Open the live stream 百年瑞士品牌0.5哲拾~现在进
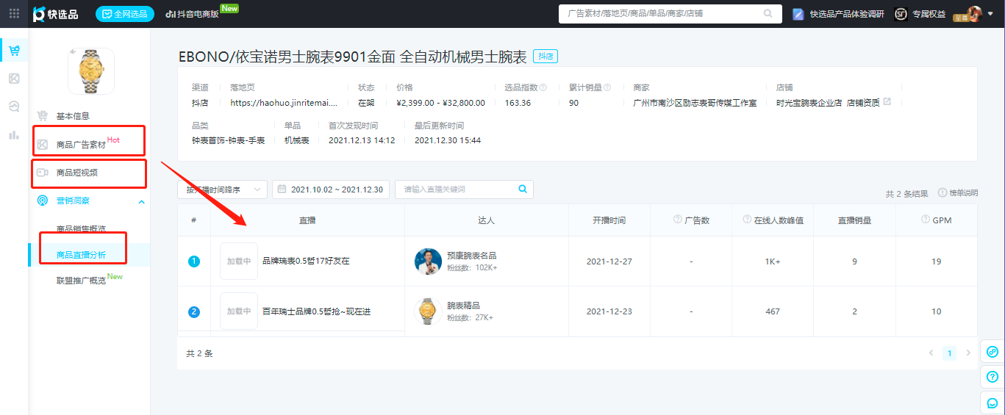Viewport: 1005px width, 415px height. 316,311
